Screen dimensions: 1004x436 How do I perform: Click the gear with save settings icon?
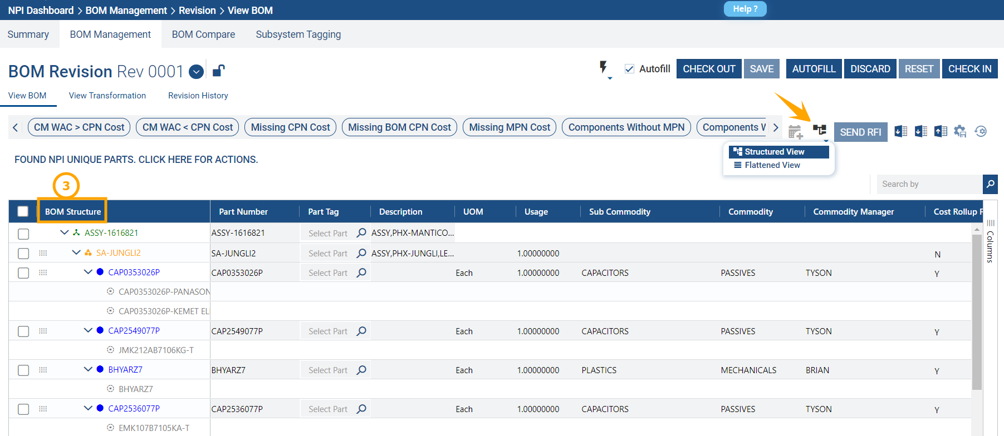[960, 131]
